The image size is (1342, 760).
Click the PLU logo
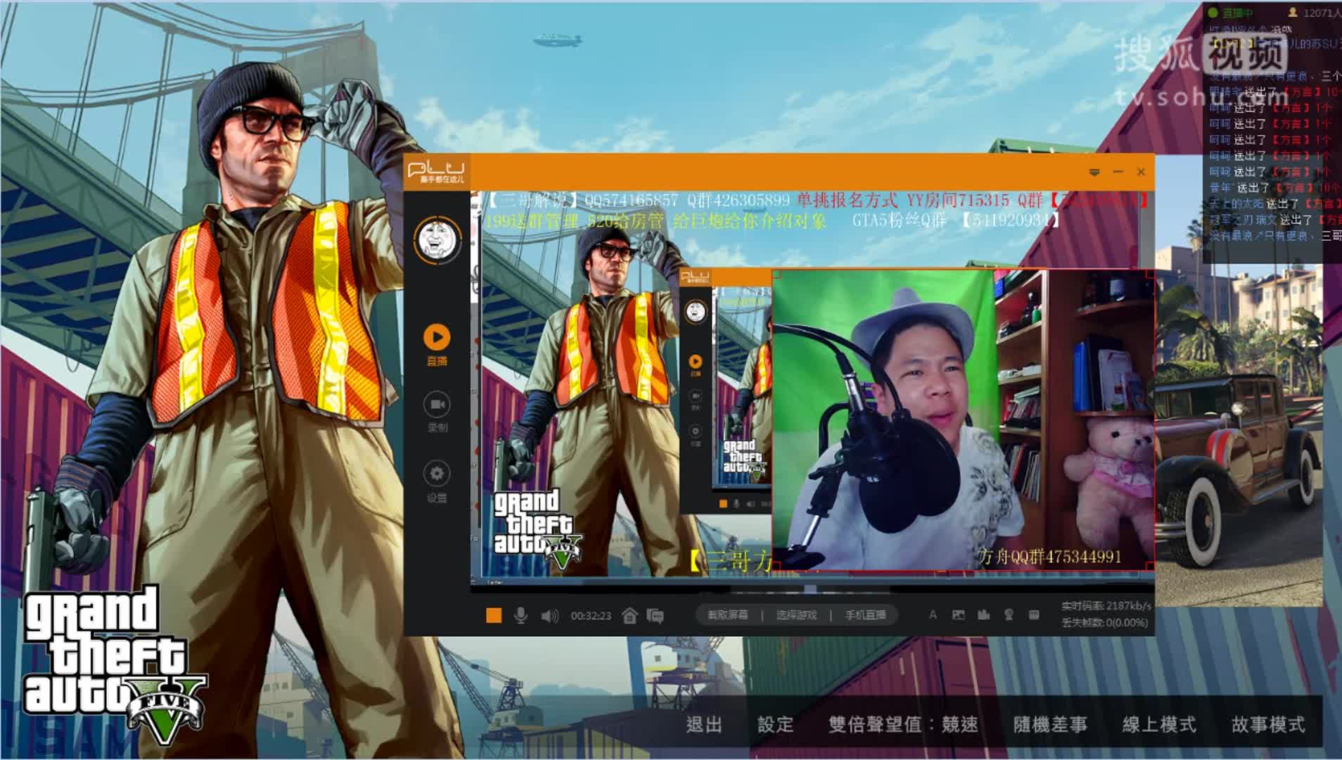(437, 172)
